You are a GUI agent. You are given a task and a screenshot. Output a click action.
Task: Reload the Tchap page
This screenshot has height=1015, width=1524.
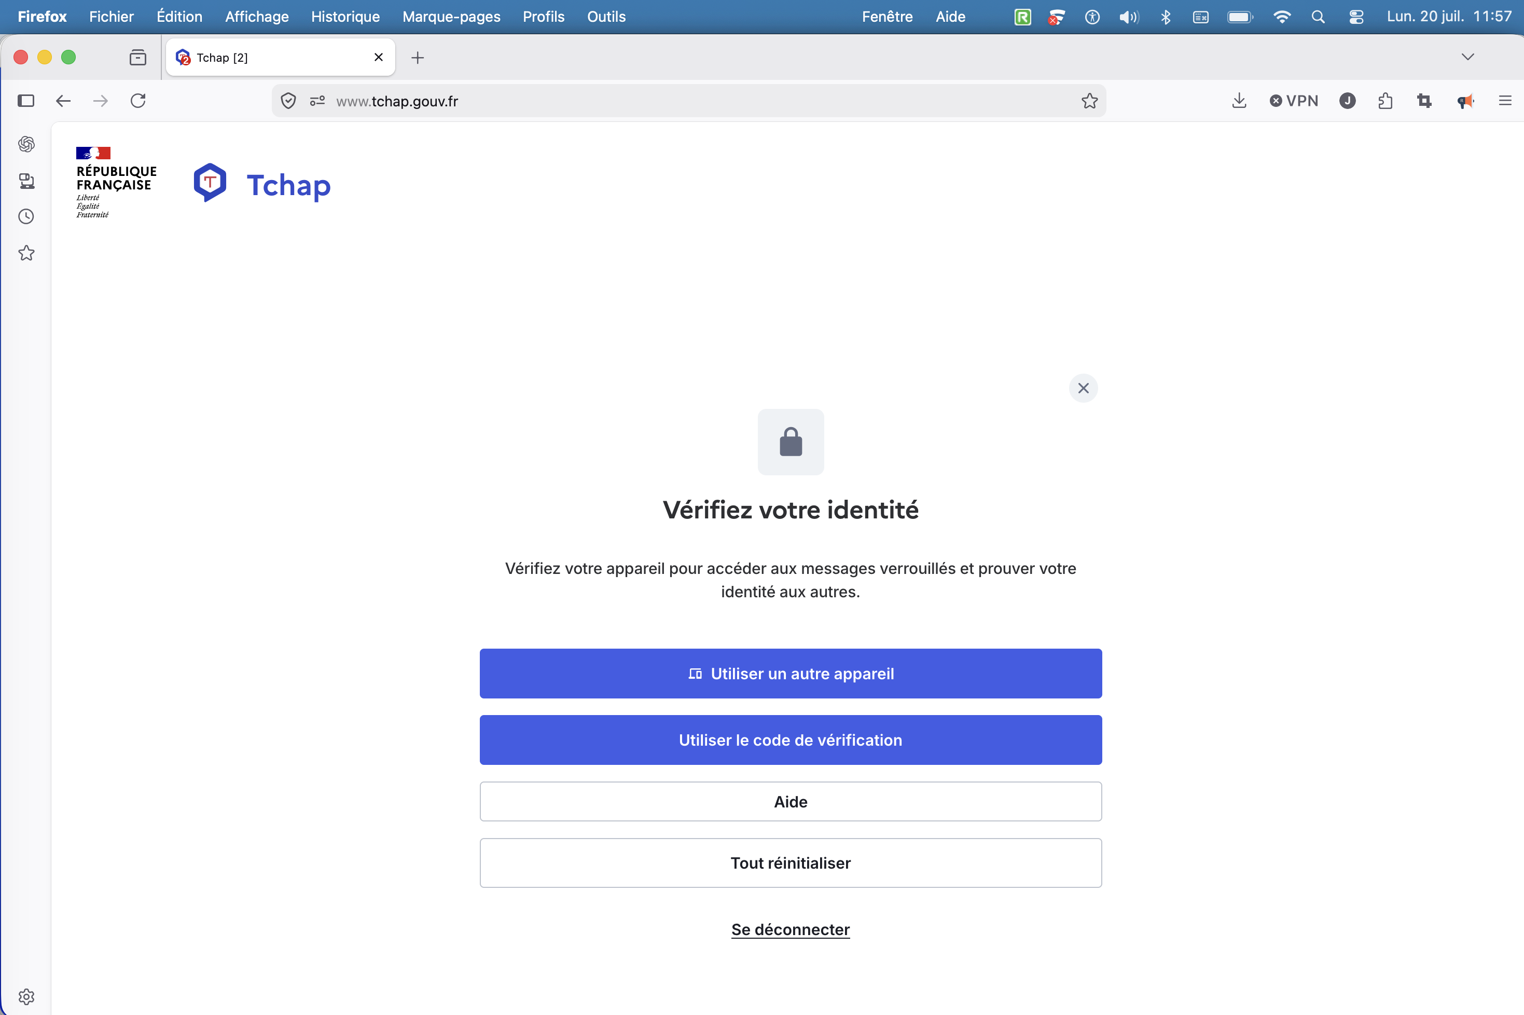pos(138,101)
